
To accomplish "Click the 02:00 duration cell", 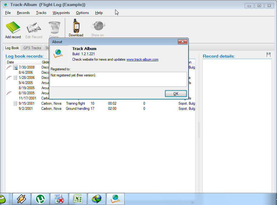I will pyautogui.click(x=112, y=109).
